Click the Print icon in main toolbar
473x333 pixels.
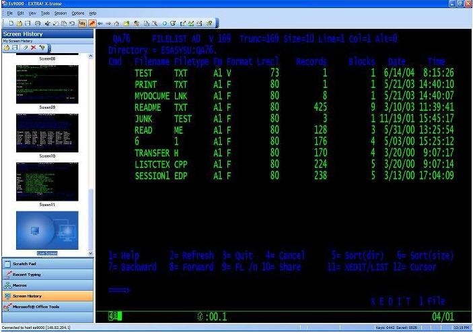[38, 23]
